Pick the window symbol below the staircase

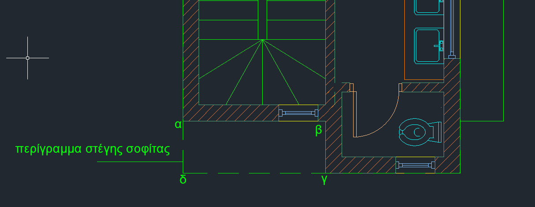point(298,113)
